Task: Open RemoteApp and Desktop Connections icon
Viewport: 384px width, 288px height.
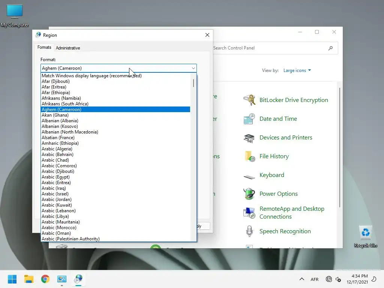Action: (249, 213)
